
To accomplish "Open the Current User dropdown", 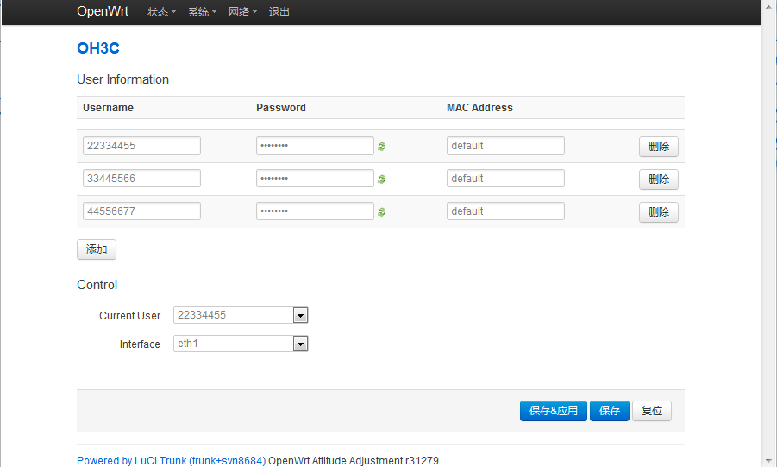I will coord(241,315).
